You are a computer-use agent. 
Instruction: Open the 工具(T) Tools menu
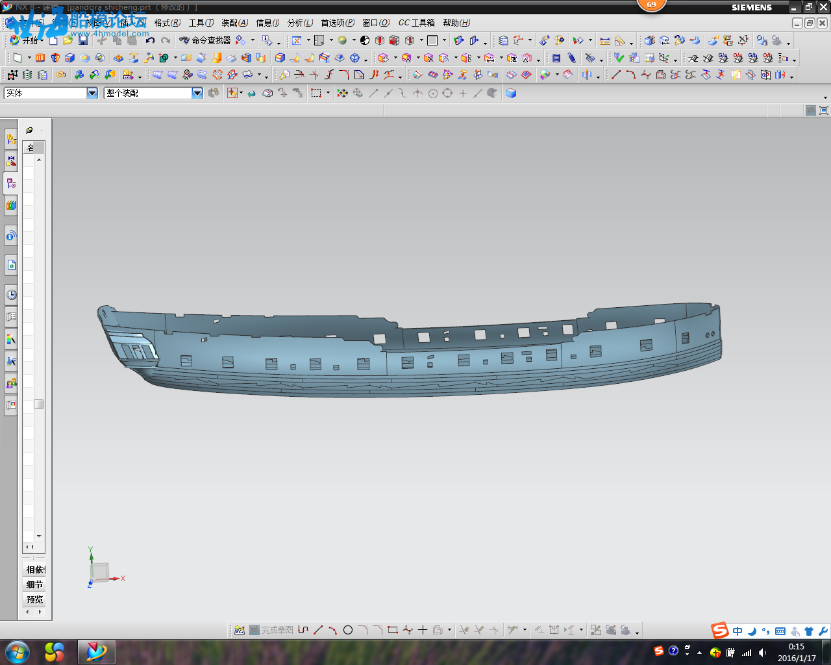tap(201, 23)
